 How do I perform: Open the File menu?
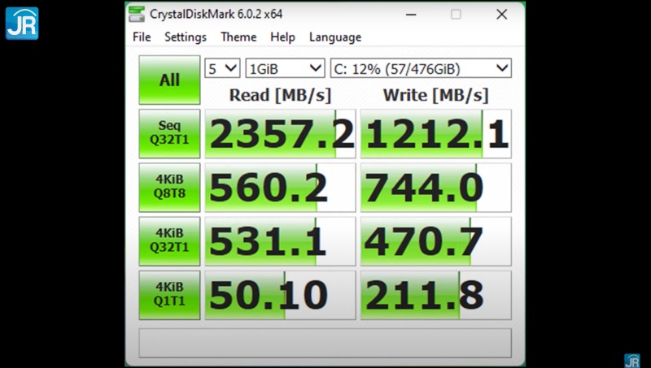point(142,37)
